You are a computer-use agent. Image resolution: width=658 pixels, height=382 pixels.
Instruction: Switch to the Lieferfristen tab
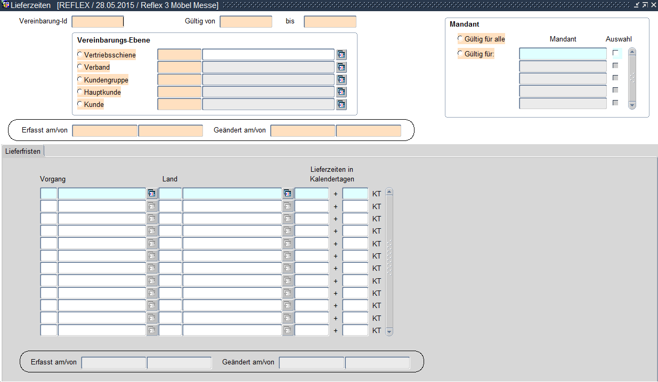(23, 152)
